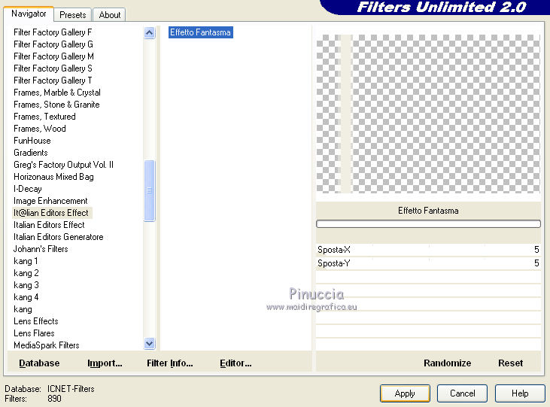The image size is (550, 407).
Task: Select Lens Effects category
Action: (x=36, y=321)
